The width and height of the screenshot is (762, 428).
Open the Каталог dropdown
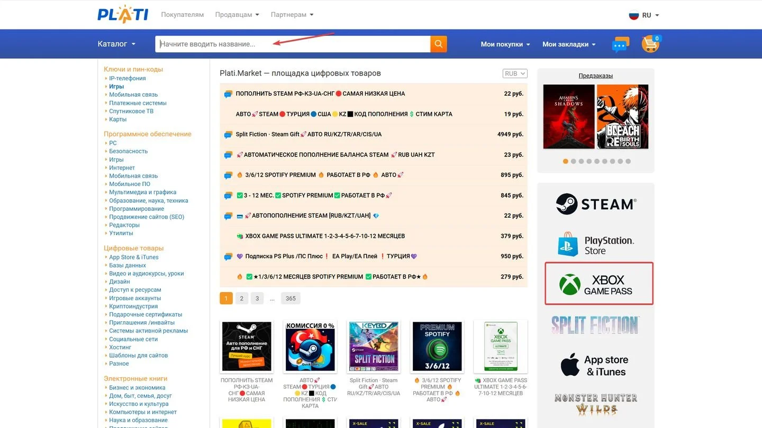tap(116, 44)
